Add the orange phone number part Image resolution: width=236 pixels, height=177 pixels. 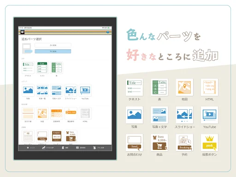(x=71, y=113)
